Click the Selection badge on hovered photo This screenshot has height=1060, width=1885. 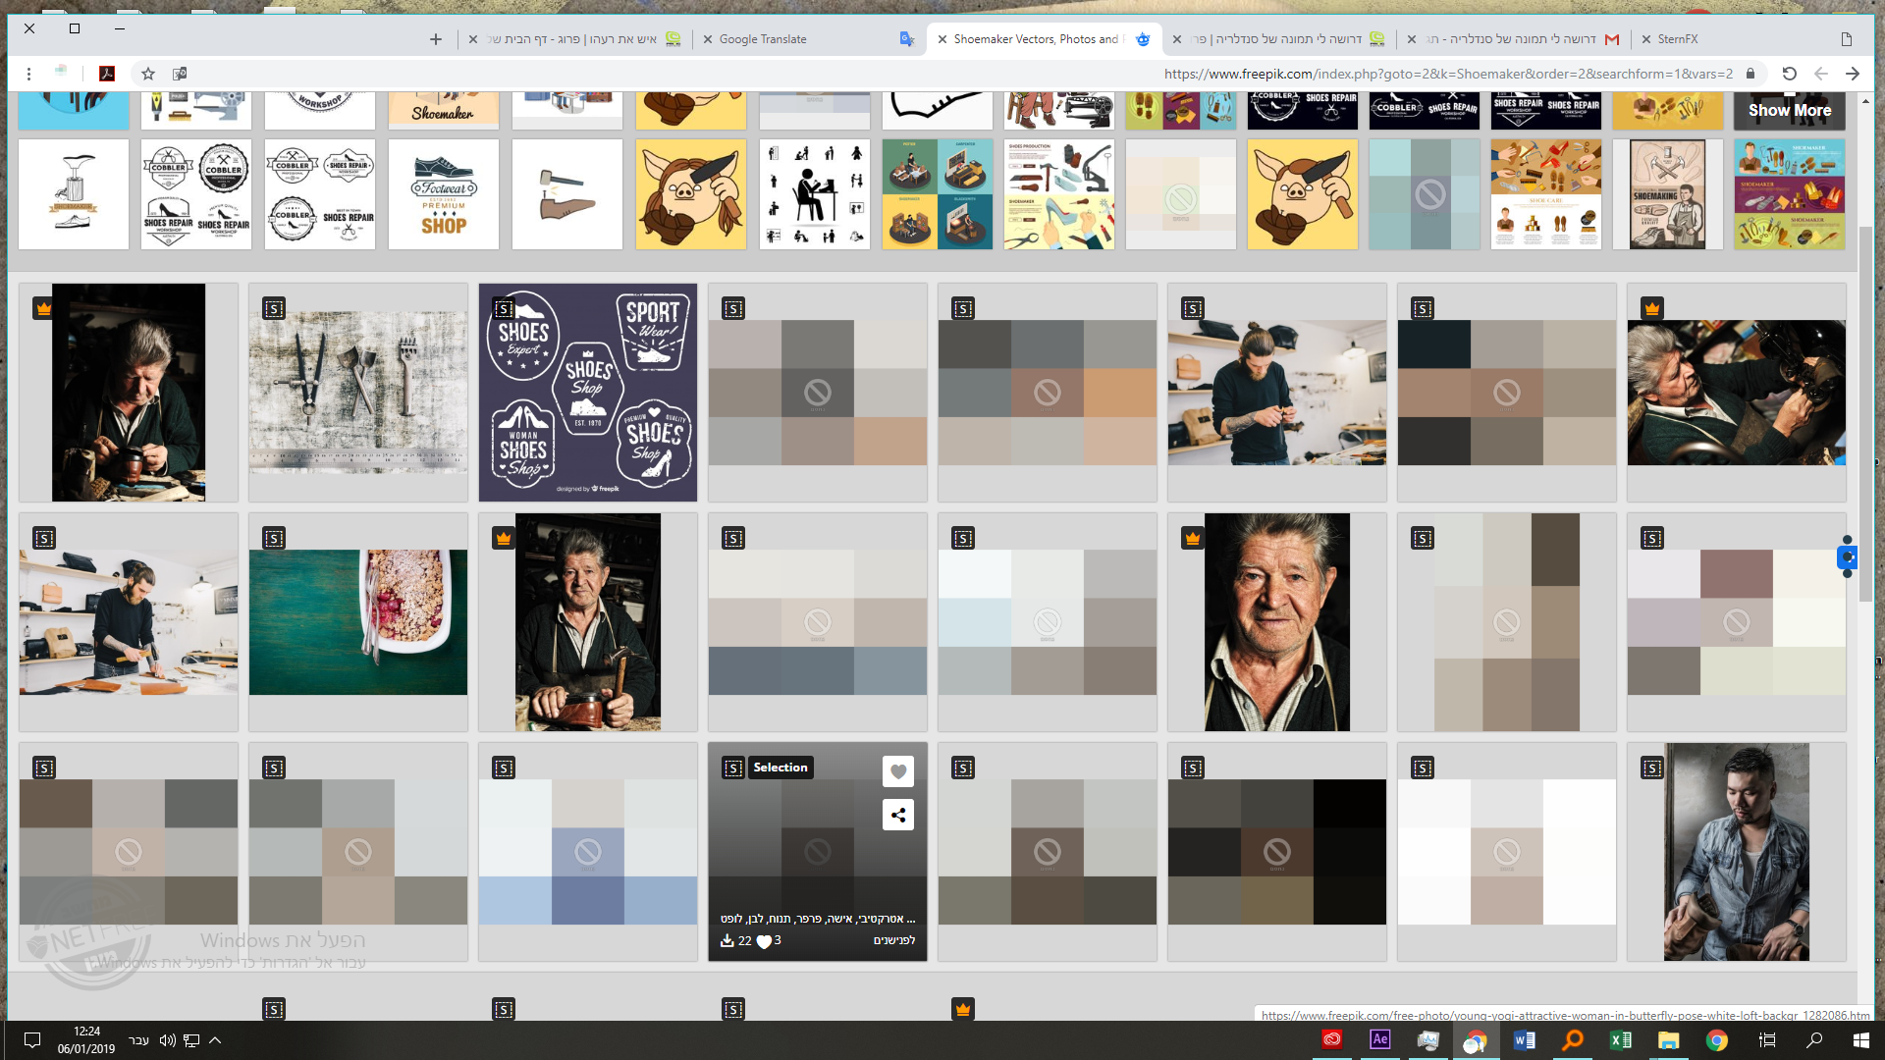[781, 768]
